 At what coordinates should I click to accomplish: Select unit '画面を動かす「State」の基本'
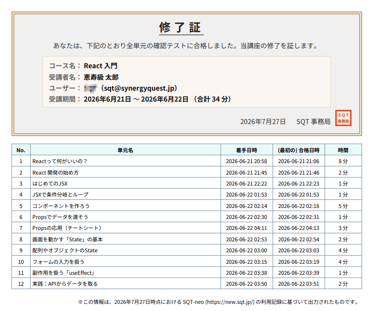67,239
